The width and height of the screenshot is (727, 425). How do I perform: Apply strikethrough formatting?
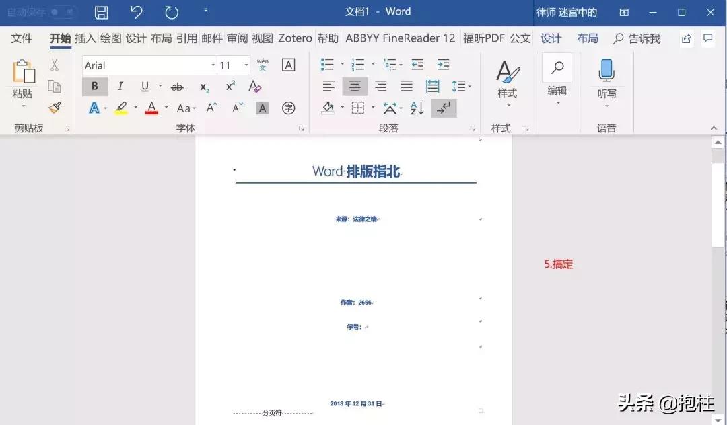pos(177,87)
